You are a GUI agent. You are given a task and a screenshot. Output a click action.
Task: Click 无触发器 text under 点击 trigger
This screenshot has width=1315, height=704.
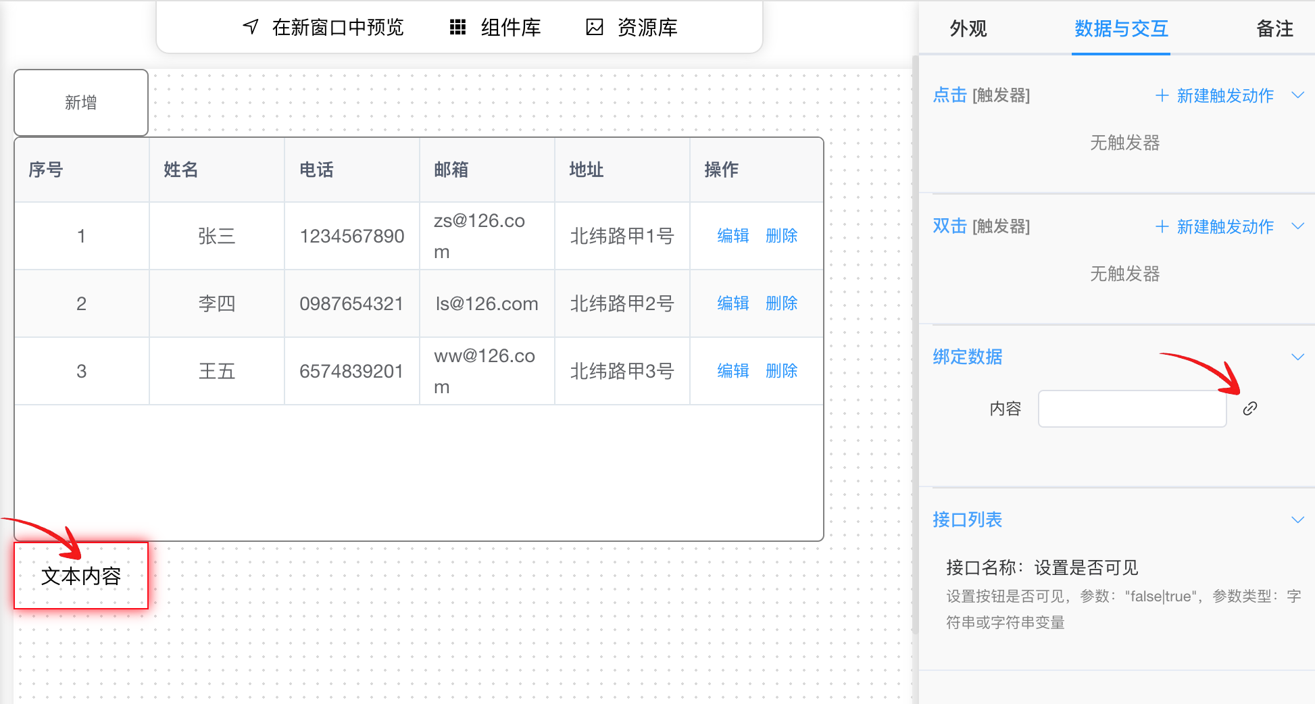coord(1125,143)
